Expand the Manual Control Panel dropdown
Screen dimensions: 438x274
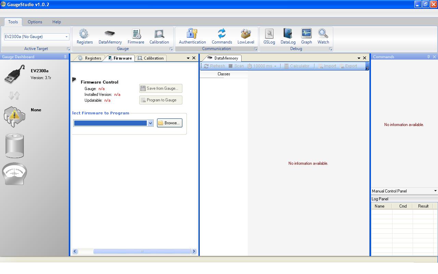click(x=435, y=191)
